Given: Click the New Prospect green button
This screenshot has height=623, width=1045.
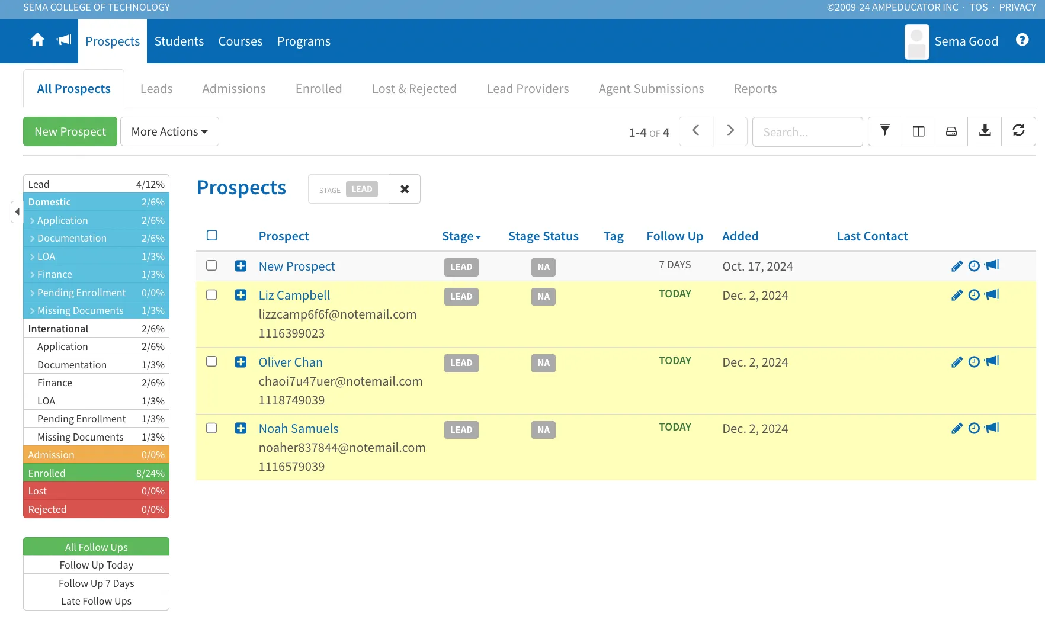Looking at the screenshot, I should click(x=70, y=131).
